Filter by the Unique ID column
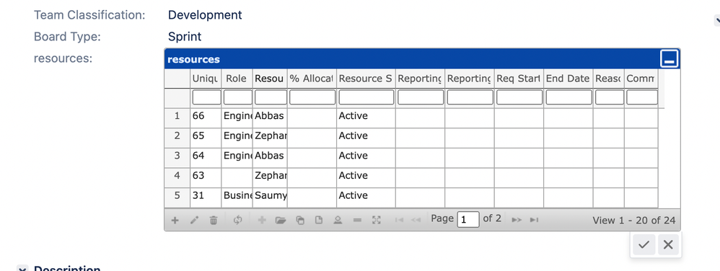This screenshot has width=720, height=271. (x=206, y=97)
